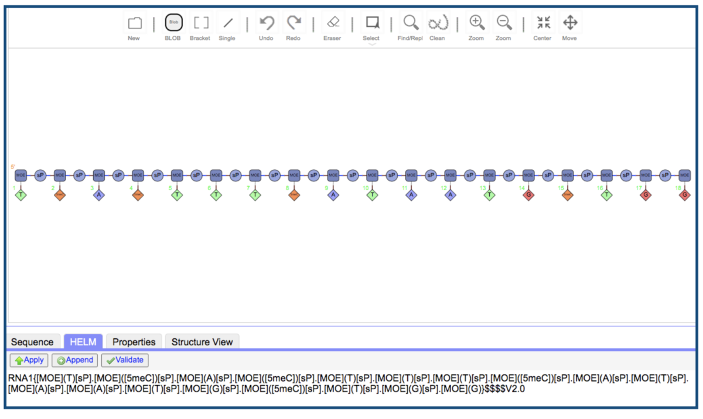Select the orange 5meC base at position 4
This screenshot has width=703, height=419.
click(138, 195)
